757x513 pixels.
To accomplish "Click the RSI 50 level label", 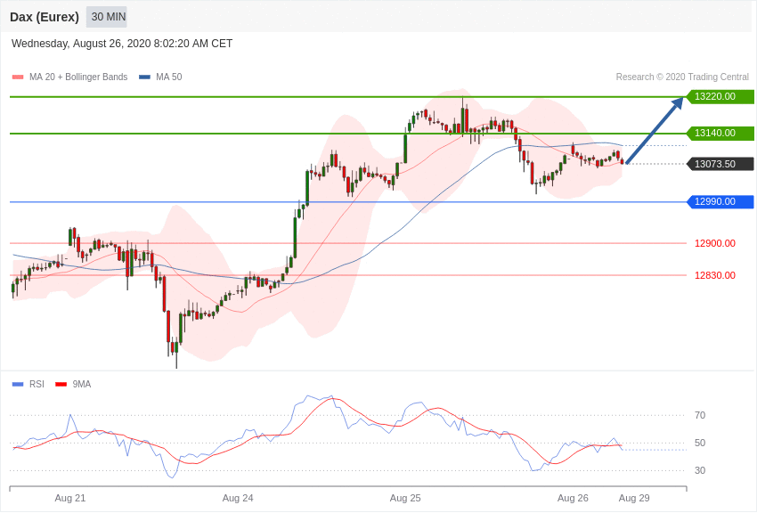I will 699,443.
